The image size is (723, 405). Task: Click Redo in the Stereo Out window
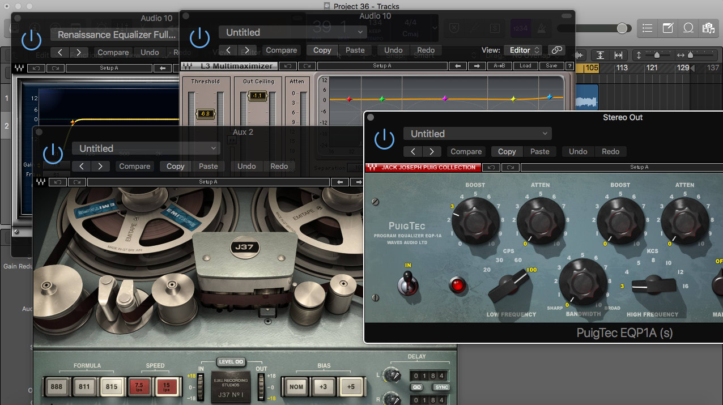coord(610,151)
